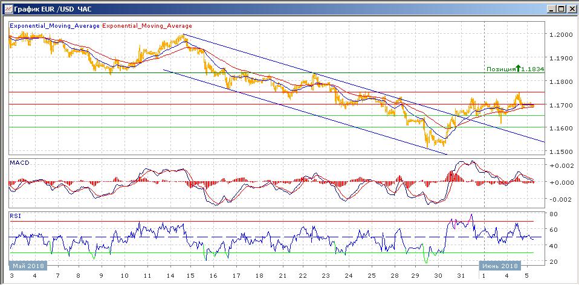Click RSI axis value 80

(x=553, y=214)
